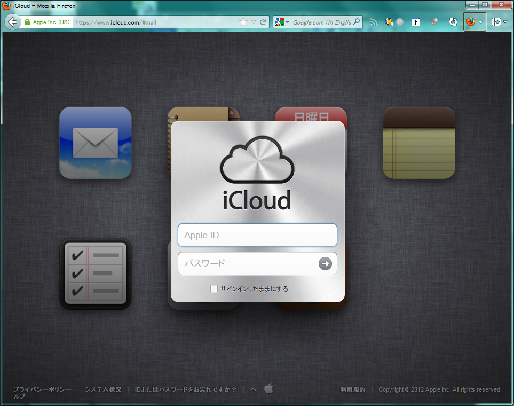The width and height of the screenshot is (514, 406).
Task: Click the Apple logo in the footer
Action: pos(268,389)
